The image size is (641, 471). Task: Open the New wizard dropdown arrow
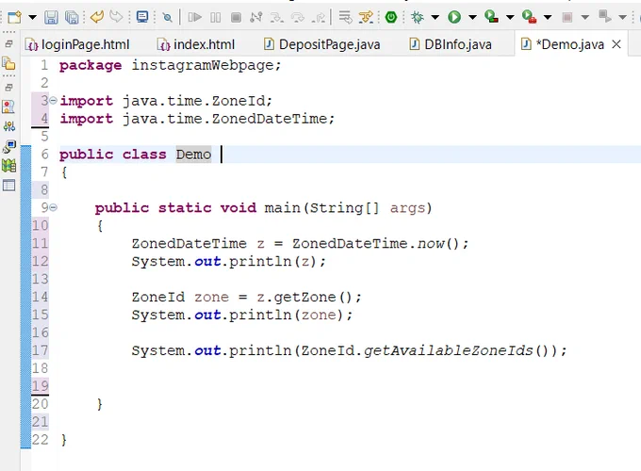point(32,17)
